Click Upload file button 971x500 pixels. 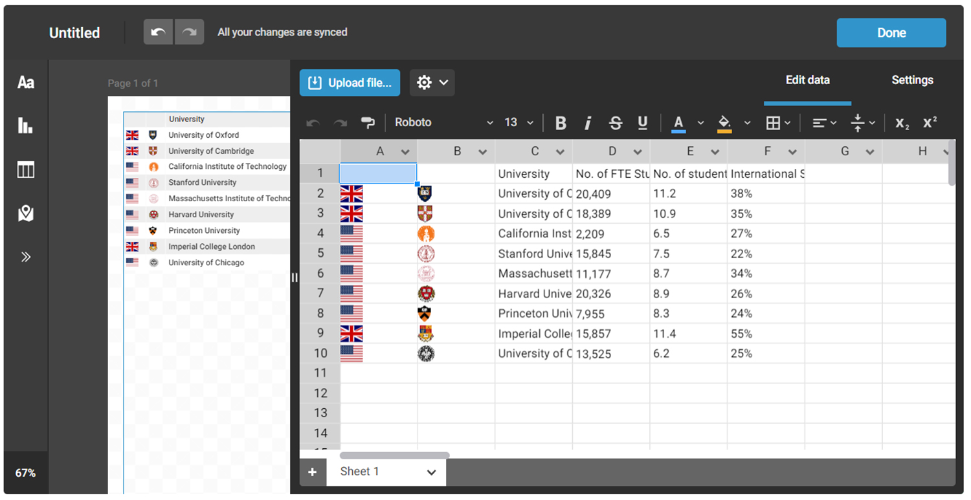coord(350,83)
